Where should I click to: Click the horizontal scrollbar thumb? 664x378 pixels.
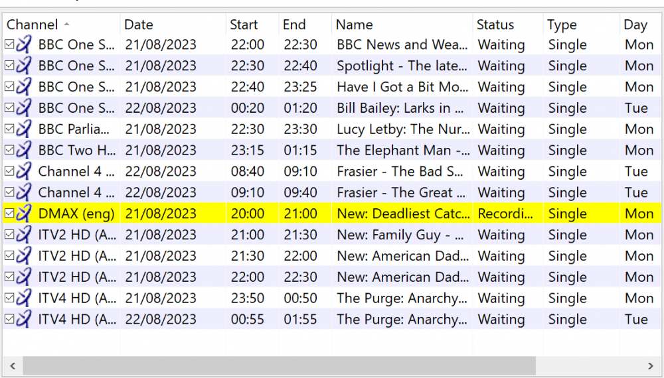click(279, 366)
